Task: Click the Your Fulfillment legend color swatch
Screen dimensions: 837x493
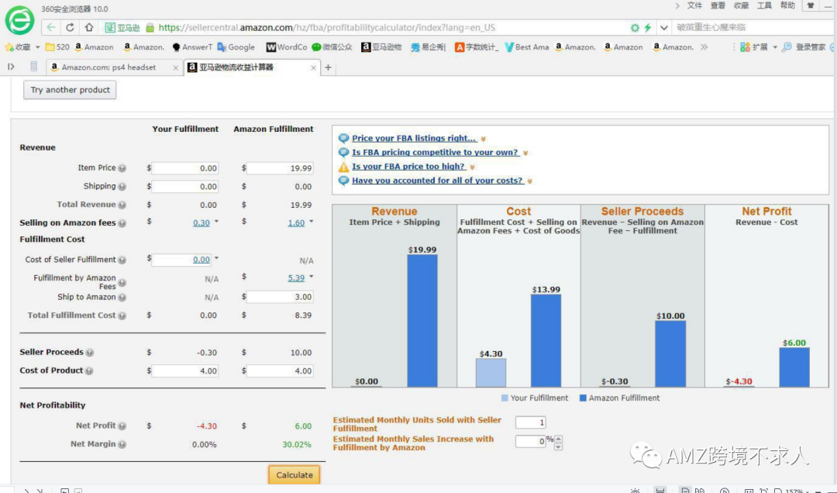Action: click(x=505, y=398)
